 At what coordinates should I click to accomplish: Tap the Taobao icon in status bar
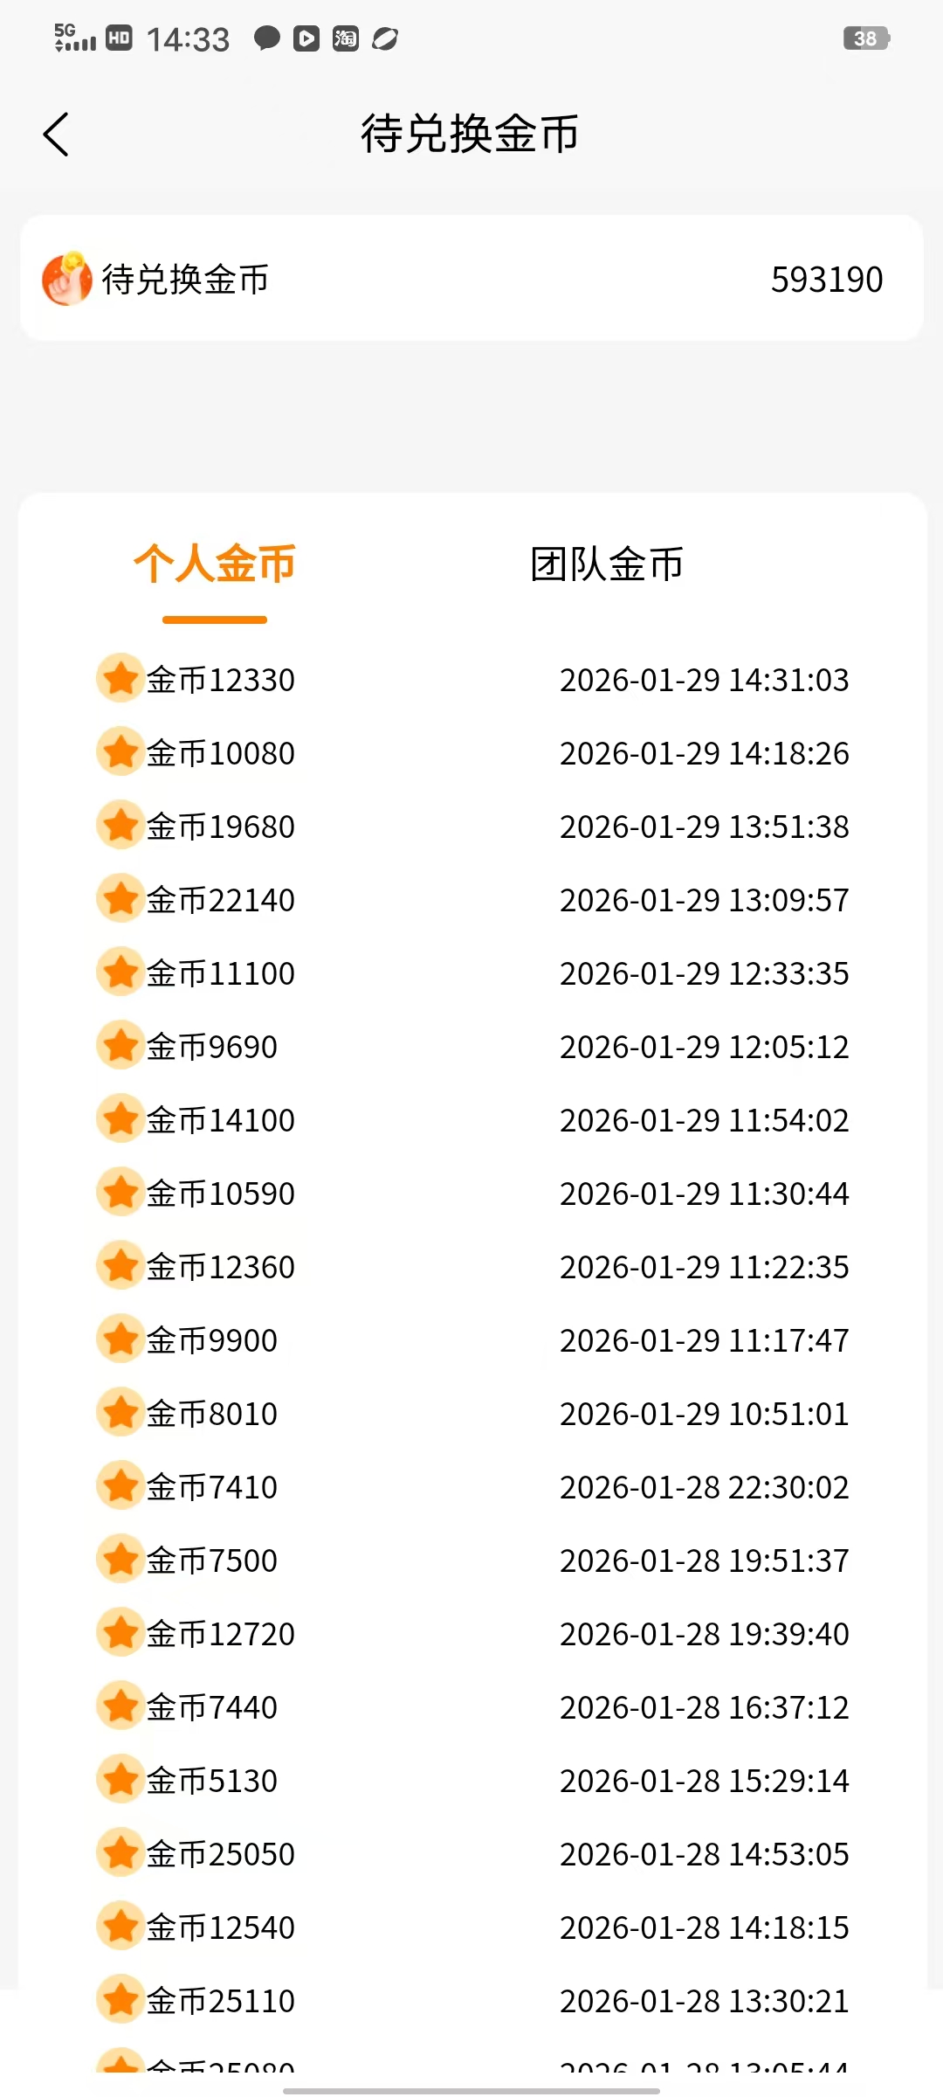coord(346,38)
